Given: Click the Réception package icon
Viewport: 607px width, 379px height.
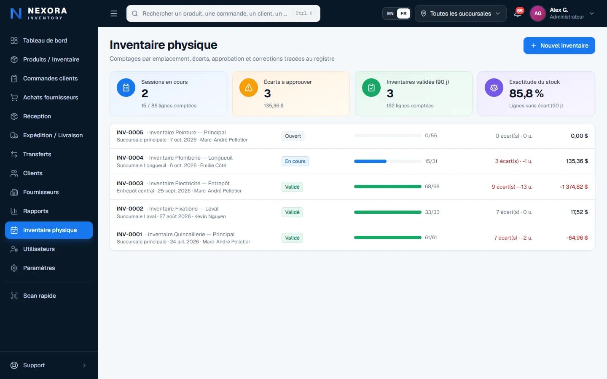Looking at the screenshot, I should click(14, 116).
